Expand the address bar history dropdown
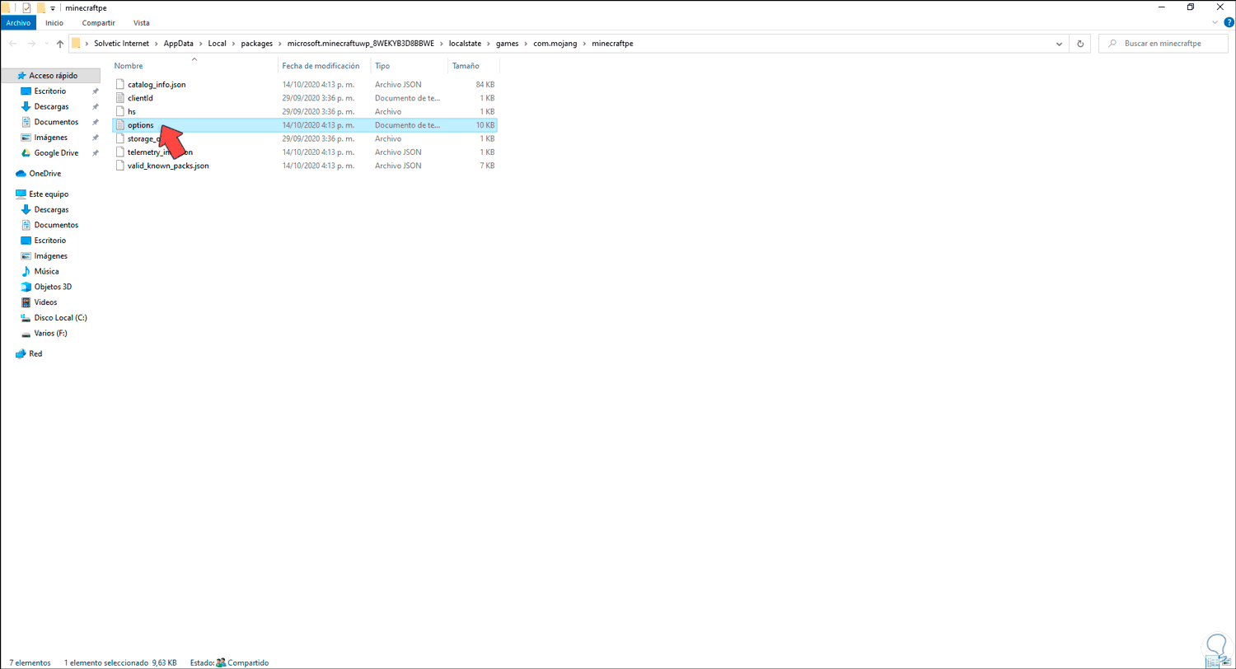 click(x=1060, y=44)
